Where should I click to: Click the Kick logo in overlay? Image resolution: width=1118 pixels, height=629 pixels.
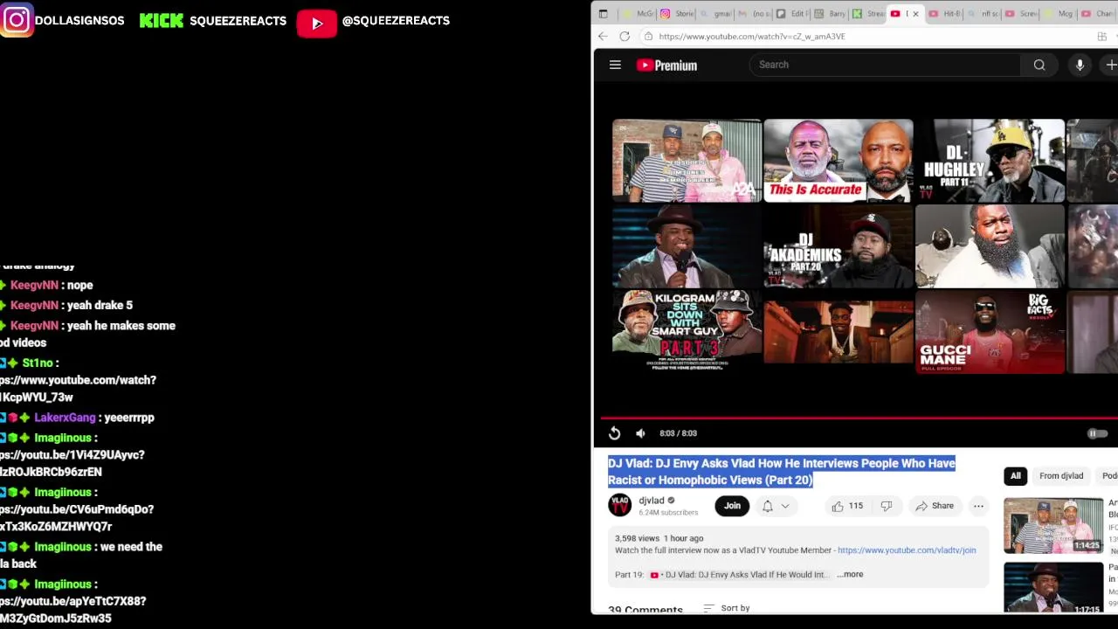tap(162, 20)
